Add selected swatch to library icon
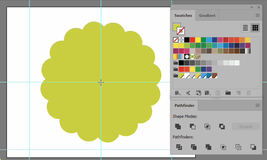The image size is (267, 160). click(198, 93)
